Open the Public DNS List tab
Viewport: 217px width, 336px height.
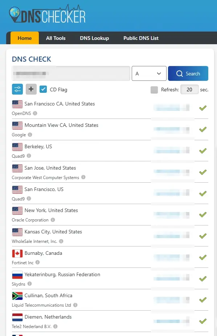(141, 38)
